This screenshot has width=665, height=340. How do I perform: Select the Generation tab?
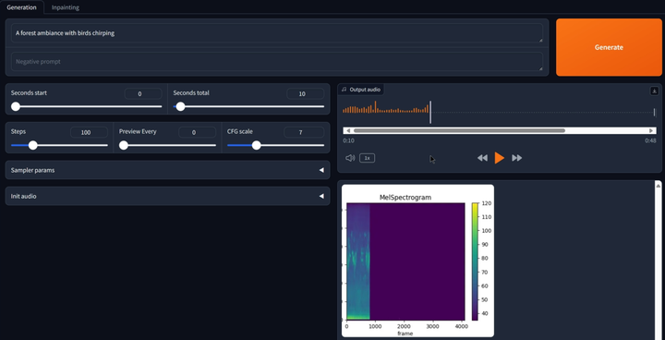[21, 7]
